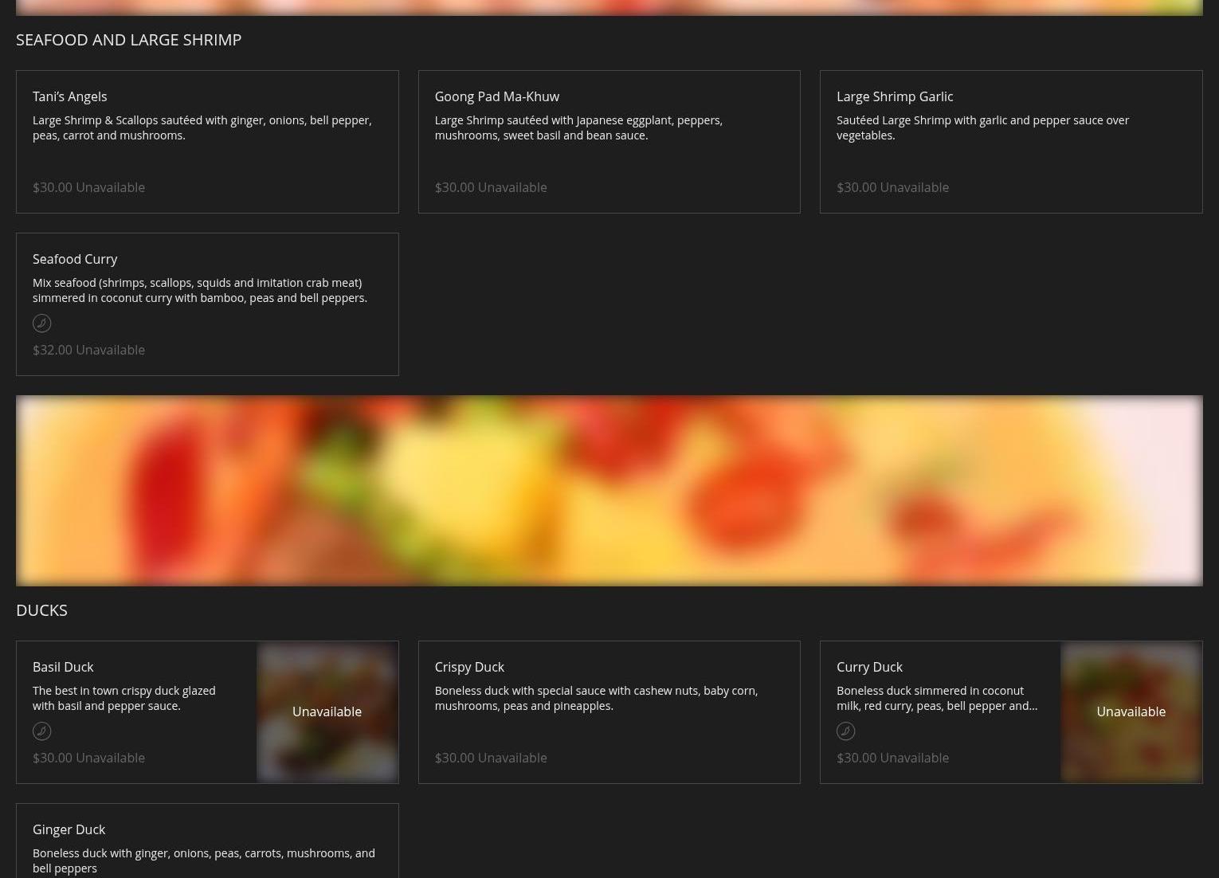Screen dimensions: 1219x878
Task: Open the Tani's Angels menu item
Action: click(x=207, y=142)
